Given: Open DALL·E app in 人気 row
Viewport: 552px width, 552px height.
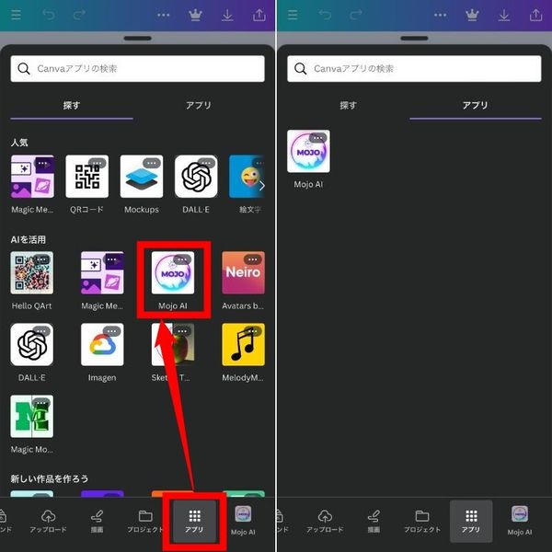Looking at the screenshot, I should pyautogui.click(x=196, y=177).
